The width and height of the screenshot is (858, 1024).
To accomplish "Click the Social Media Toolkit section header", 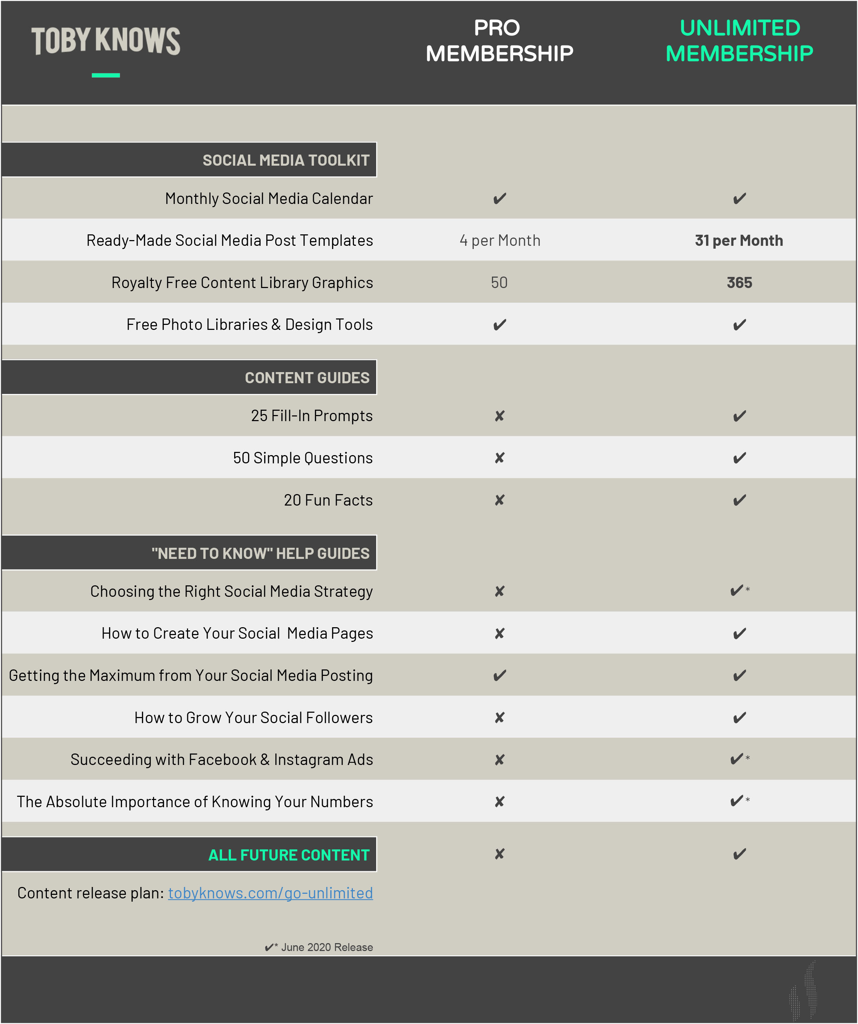I will click(286, 160).
